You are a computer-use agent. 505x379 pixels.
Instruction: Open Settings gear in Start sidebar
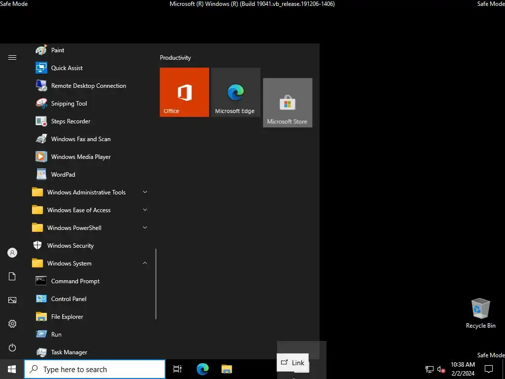(12, 324)
